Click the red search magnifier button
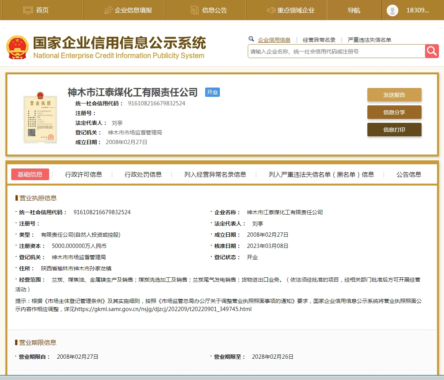This screenshot has width=444, height=380. pos(432,51)
